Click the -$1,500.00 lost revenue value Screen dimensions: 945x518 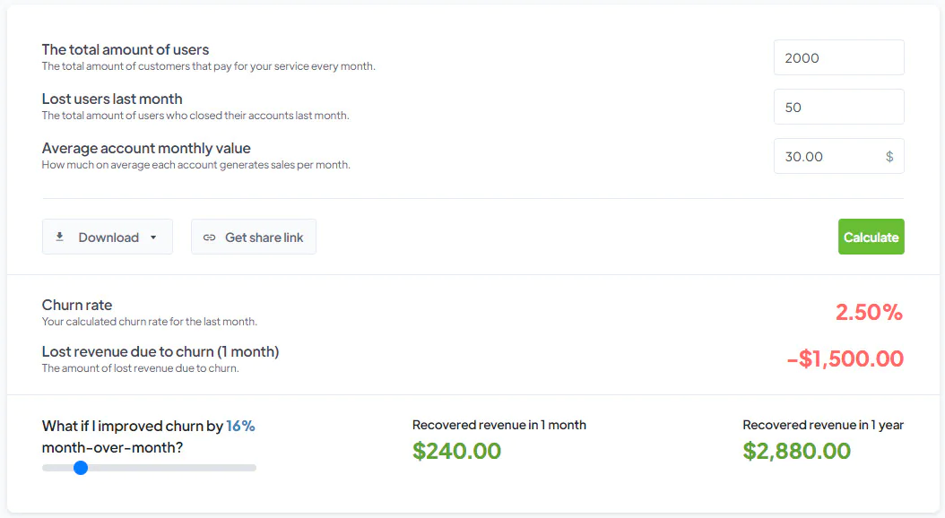(845, 359)
